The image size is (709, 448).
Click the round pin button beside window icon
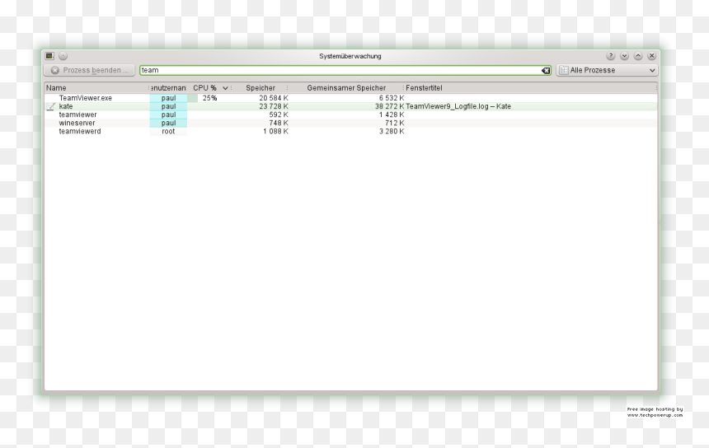(63, 56)
